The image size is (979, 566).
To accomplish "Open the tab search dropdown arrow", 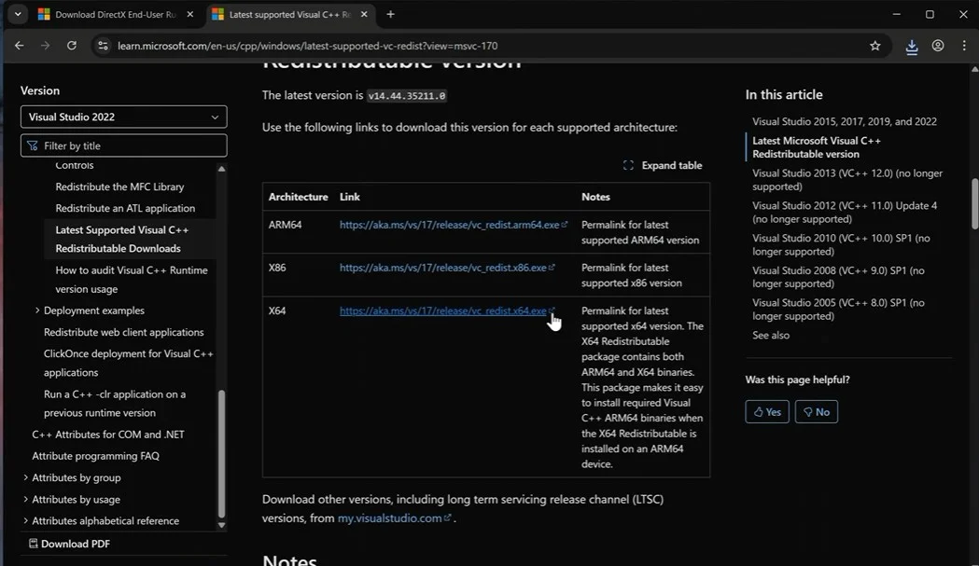I will pos(18,14).
